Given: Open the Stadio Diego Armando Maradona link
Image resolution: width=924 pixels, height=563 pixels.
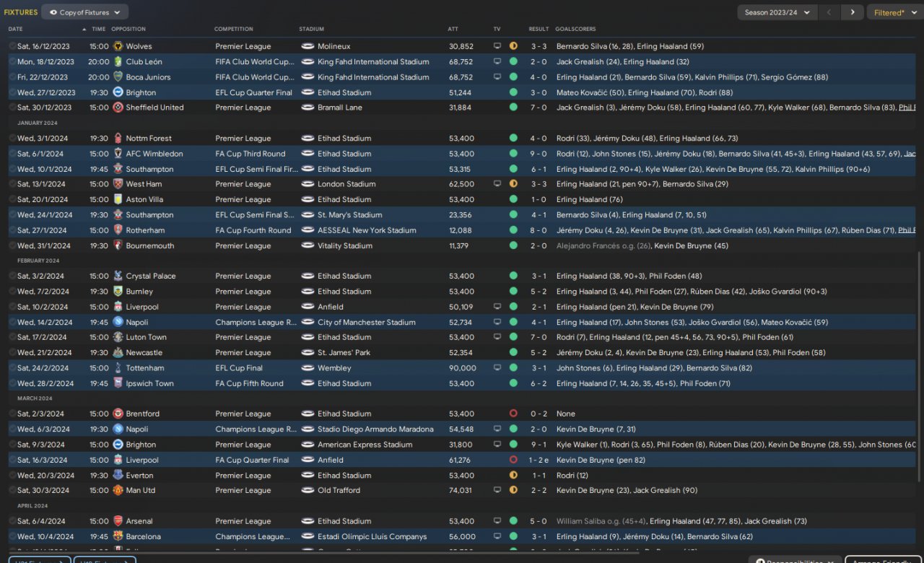Looking at the screenshot, I should tap(376, 429).
